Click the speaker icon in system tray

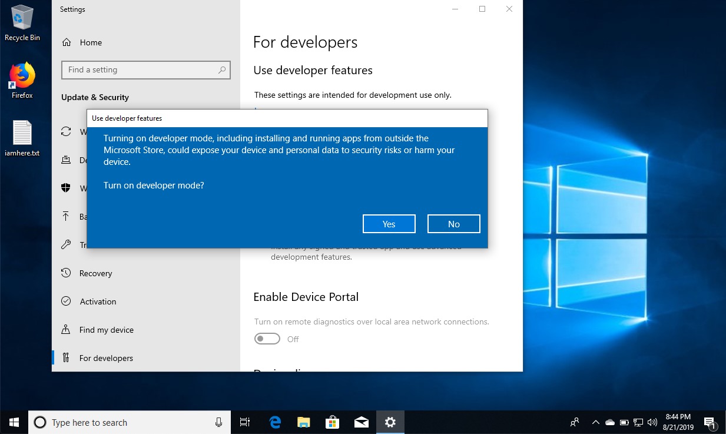click(x=652, y=422)
